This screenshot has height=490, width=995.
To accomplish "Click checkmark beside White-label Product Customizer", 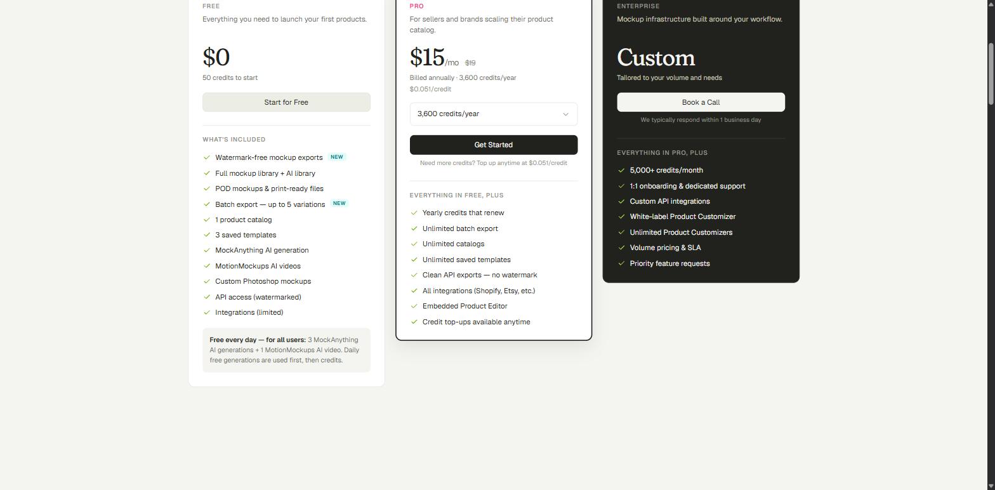I will click(x=621, y=216).
